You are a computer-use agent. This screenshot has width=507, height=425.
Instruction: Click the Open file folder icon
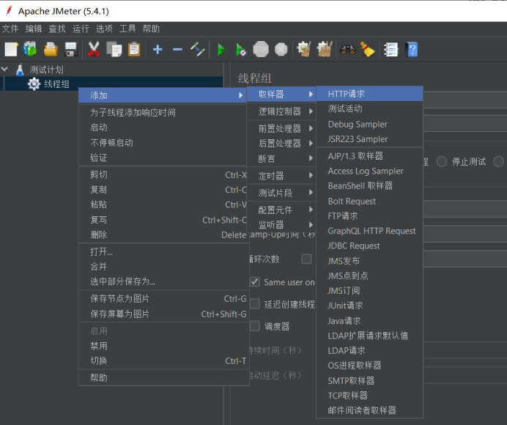(51, 50)
